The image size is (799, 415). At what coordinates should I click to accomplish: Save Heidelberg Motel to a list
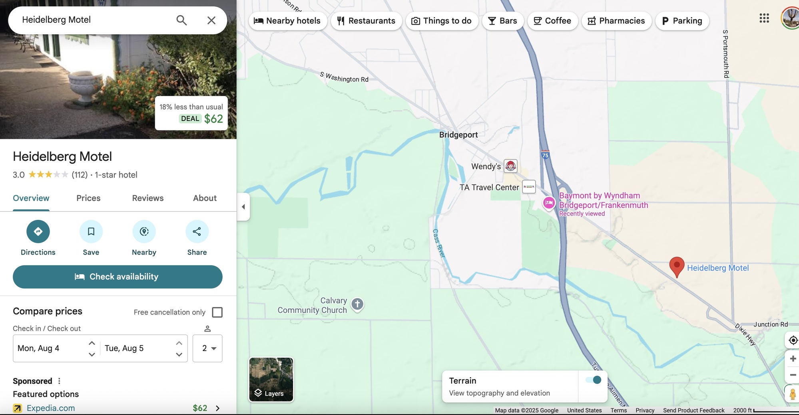[x=91, y=232]
